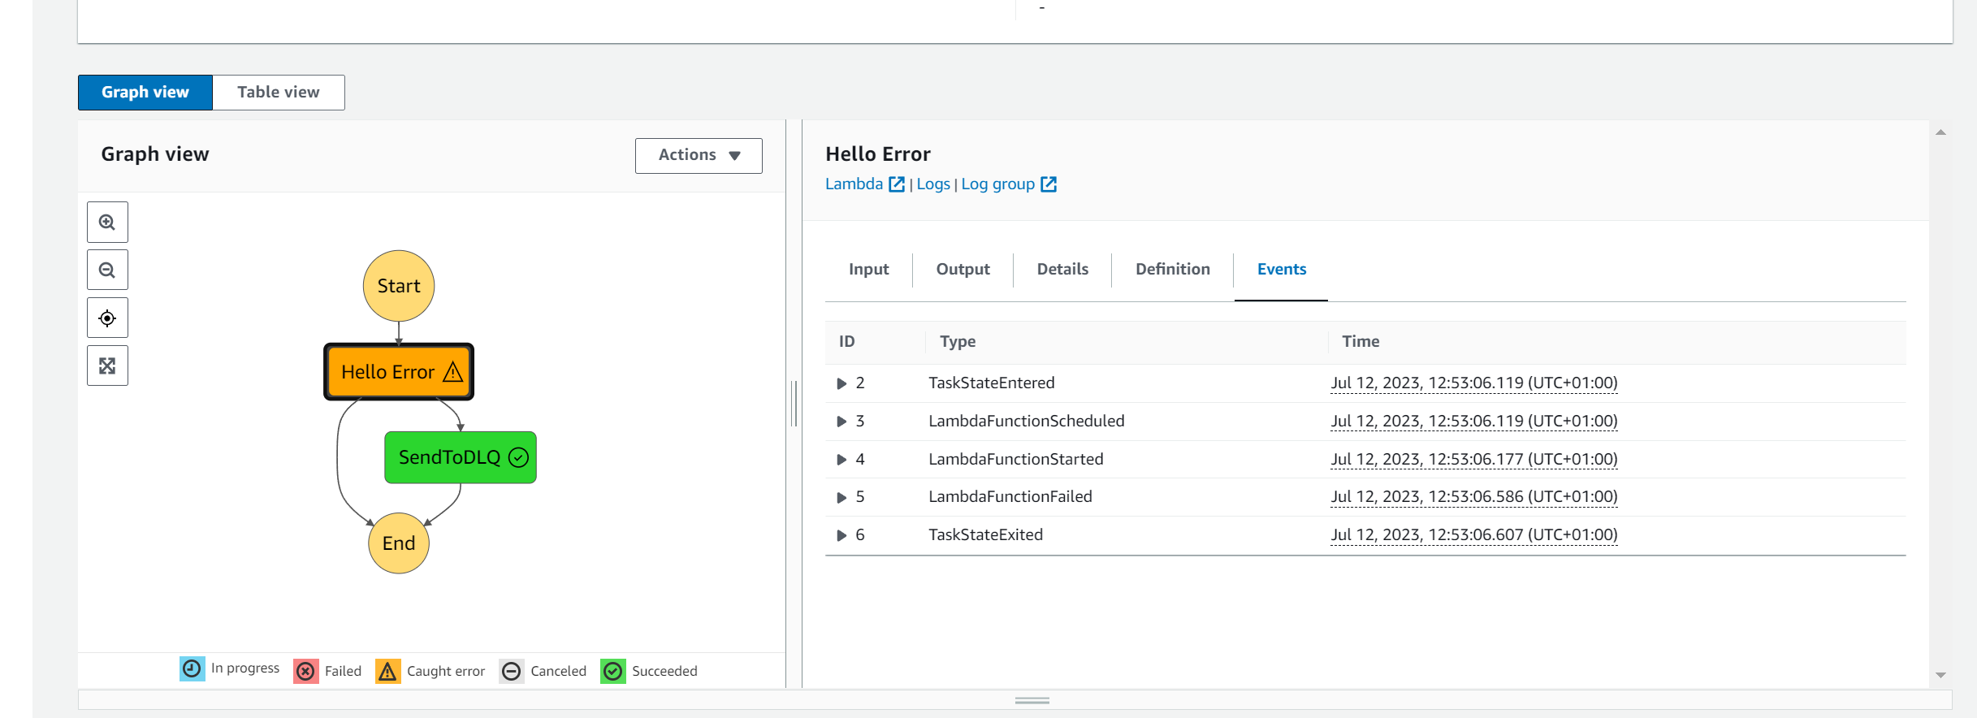
Task: Click the Log group external link icon
Action: tap(1049, 184)
